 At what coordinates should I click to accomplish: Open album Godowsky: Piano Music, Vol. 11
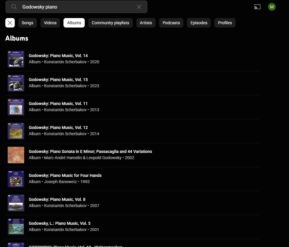tap(58, 104)
